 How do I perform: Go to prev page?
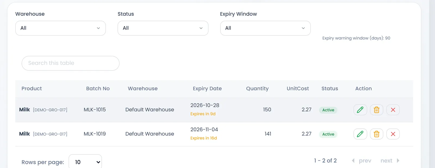(x=362, y=161)
